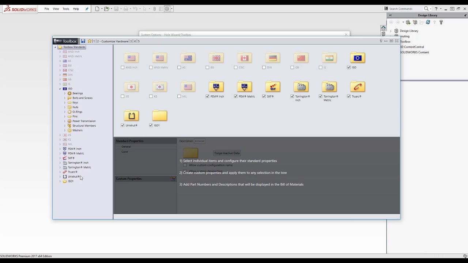Viewport: 468px width, 263px height.
Task: Select Structural Members in the tree
Action: coord(84,126)
